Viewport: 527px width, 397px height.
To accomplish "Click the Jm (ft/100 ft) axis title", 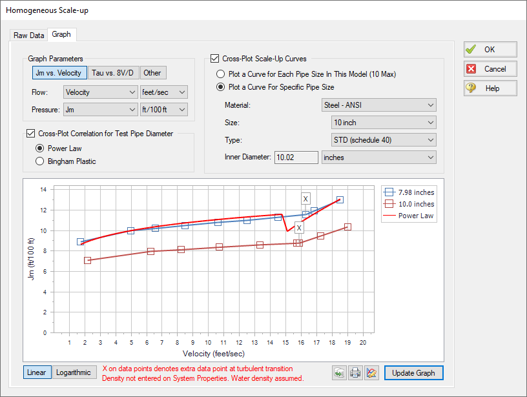I will pos(31,259).
